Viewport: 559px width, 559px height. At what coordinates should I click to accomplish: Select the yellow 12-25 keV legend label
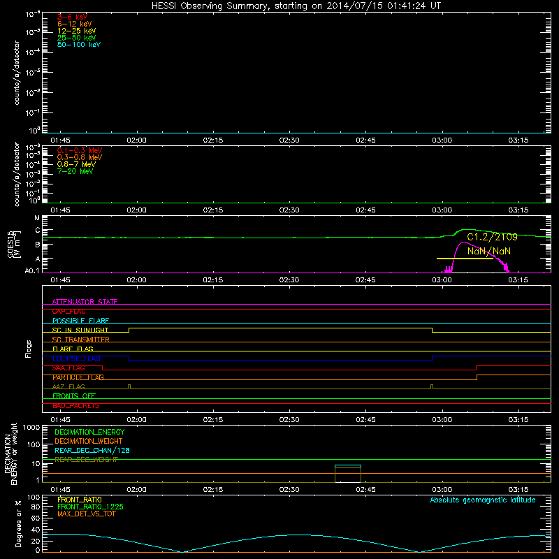pos(76,31)
